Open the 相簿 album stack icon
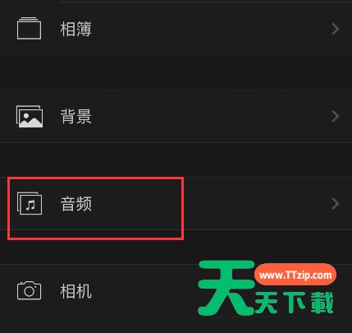Image resolution: width=352 pixels, height=333 pixels. click(x=29, y=29)
